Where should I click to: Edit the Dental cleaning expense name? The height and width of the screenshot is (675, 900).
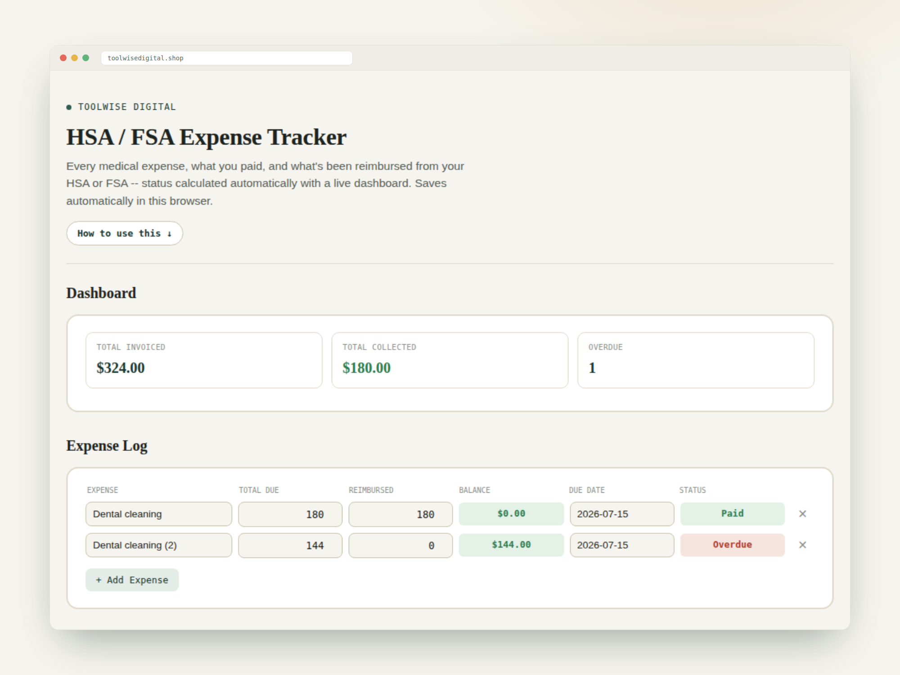(159, 514)
